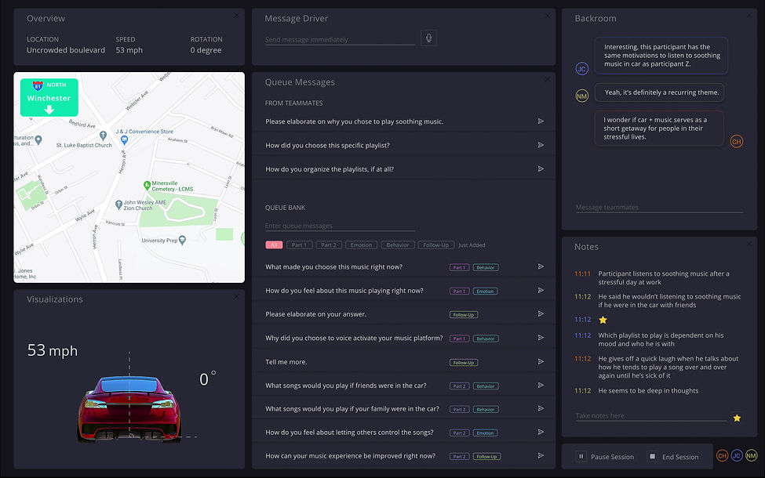The width and height of the screenshot is (765, 478).
Task: Focus the 'Send message immediately' field
Action: [340, 40]
